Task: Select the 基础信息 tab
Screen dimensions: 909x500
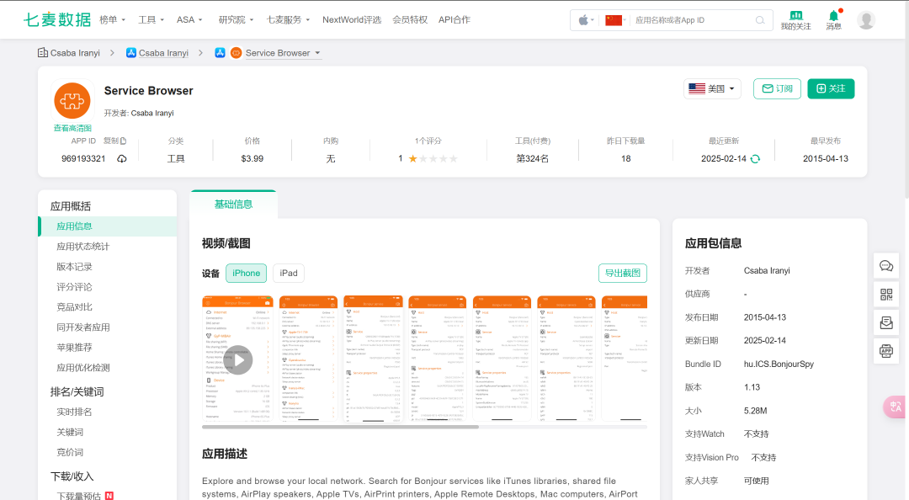Action: coord(233,205)
